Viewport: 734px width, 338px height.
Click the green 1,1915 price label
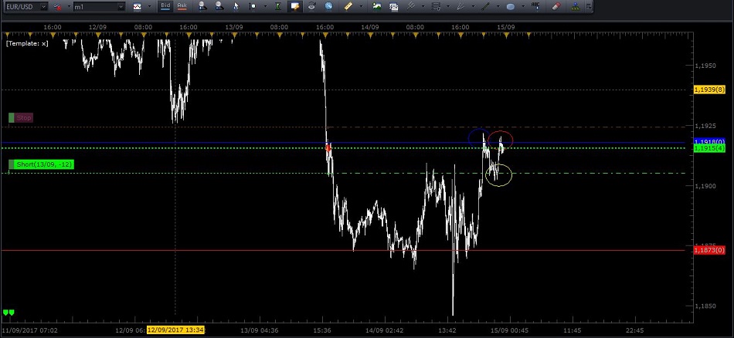pyautogui.click(x=709, y=148)
